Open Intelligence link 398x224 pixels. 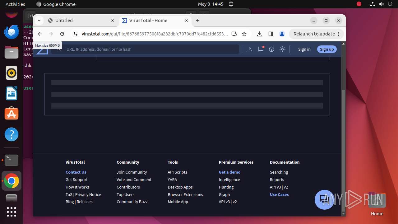pos(229,180)
